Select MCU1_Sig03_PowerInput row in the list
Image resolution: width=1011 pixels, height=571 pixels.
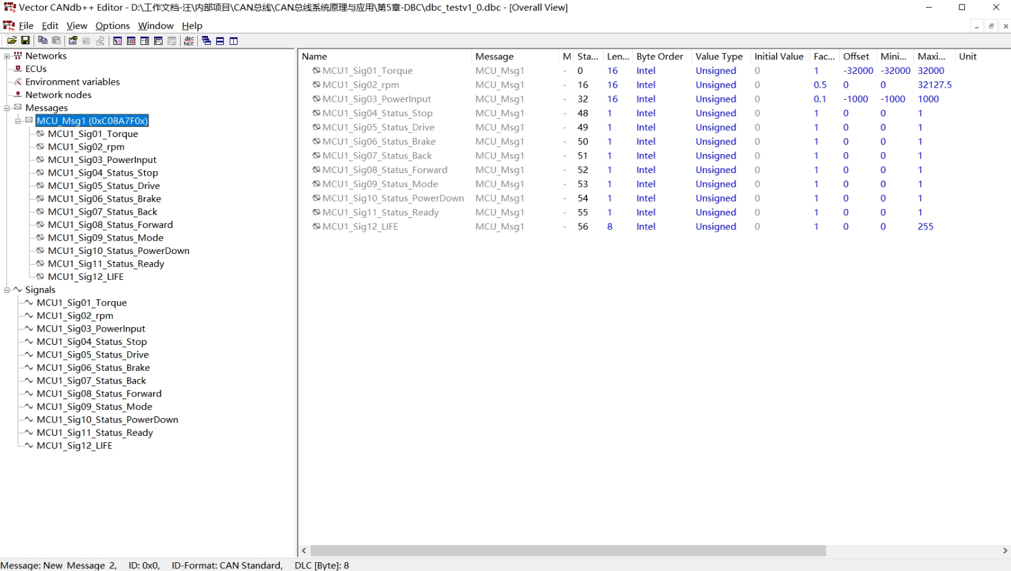(377, 99)
